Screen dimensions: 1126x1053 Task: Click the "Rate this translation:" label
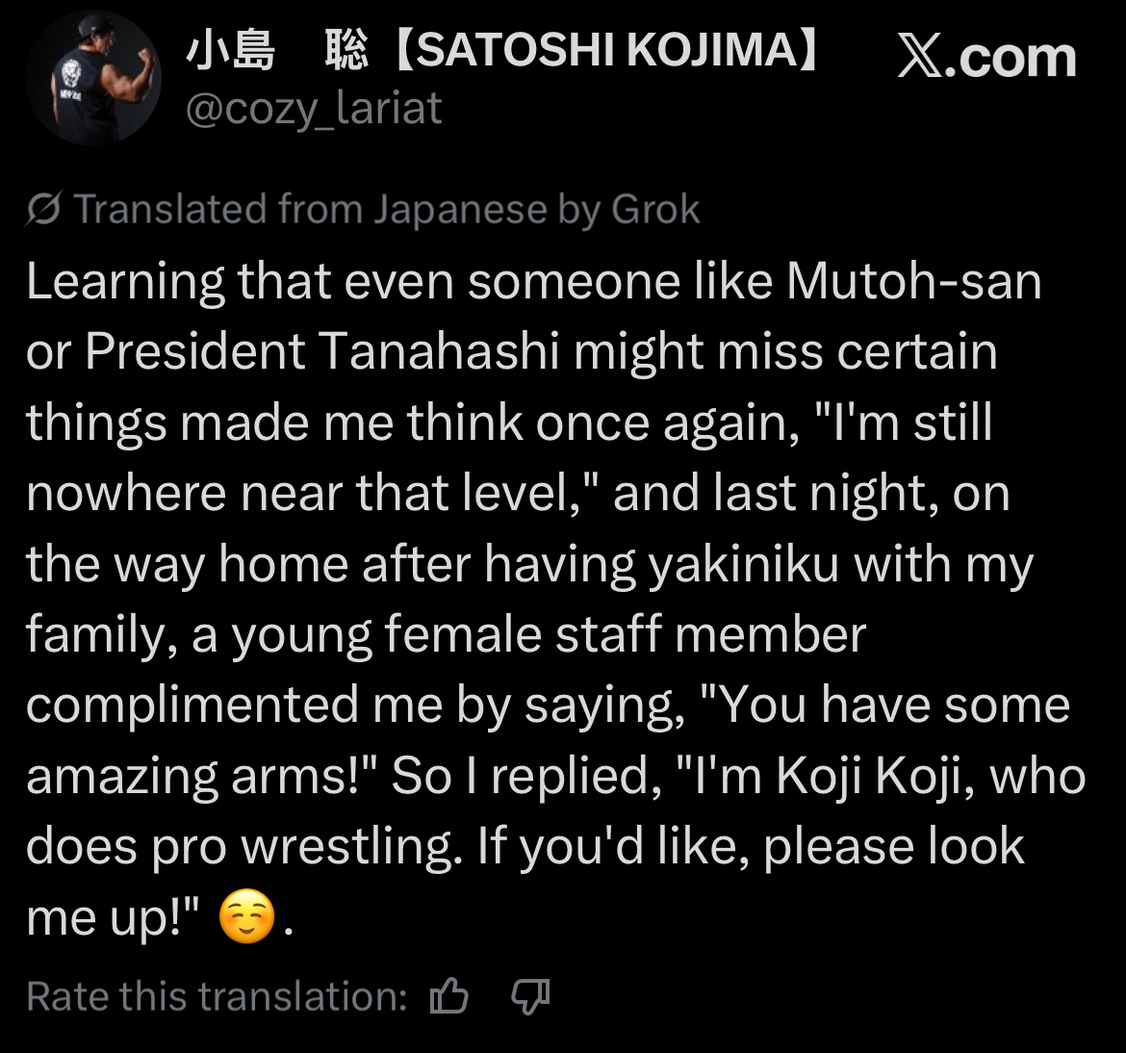[218, 996]
